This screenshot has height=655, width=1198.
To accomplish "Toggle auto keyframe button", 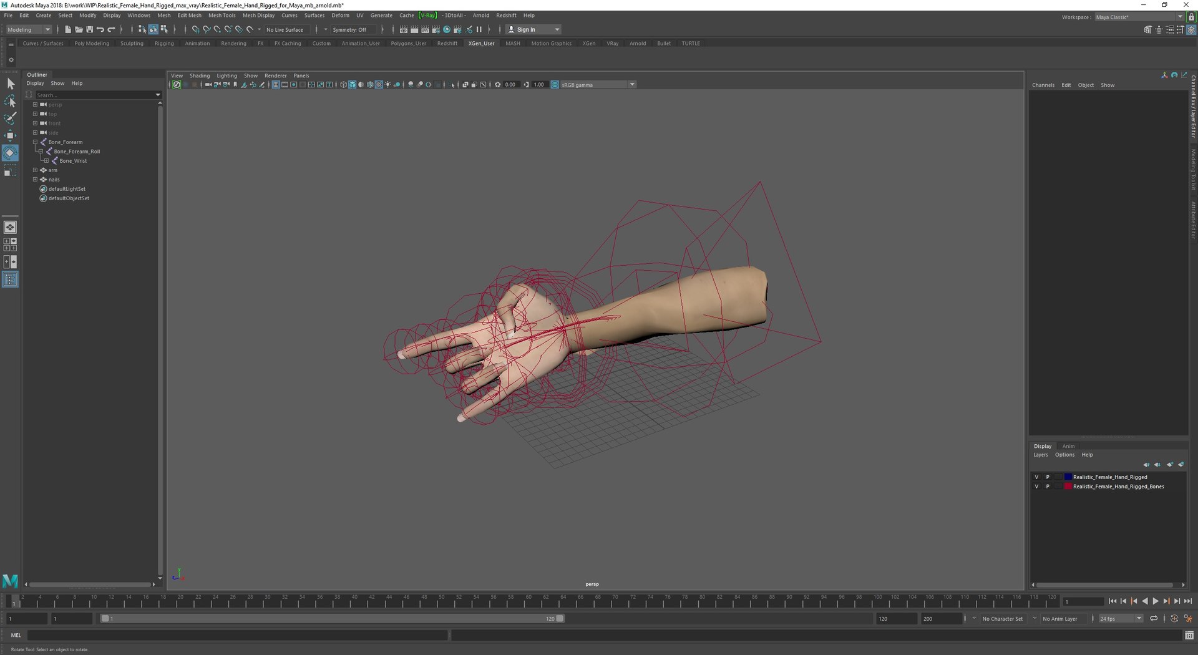I will [x=1174, y=619].
